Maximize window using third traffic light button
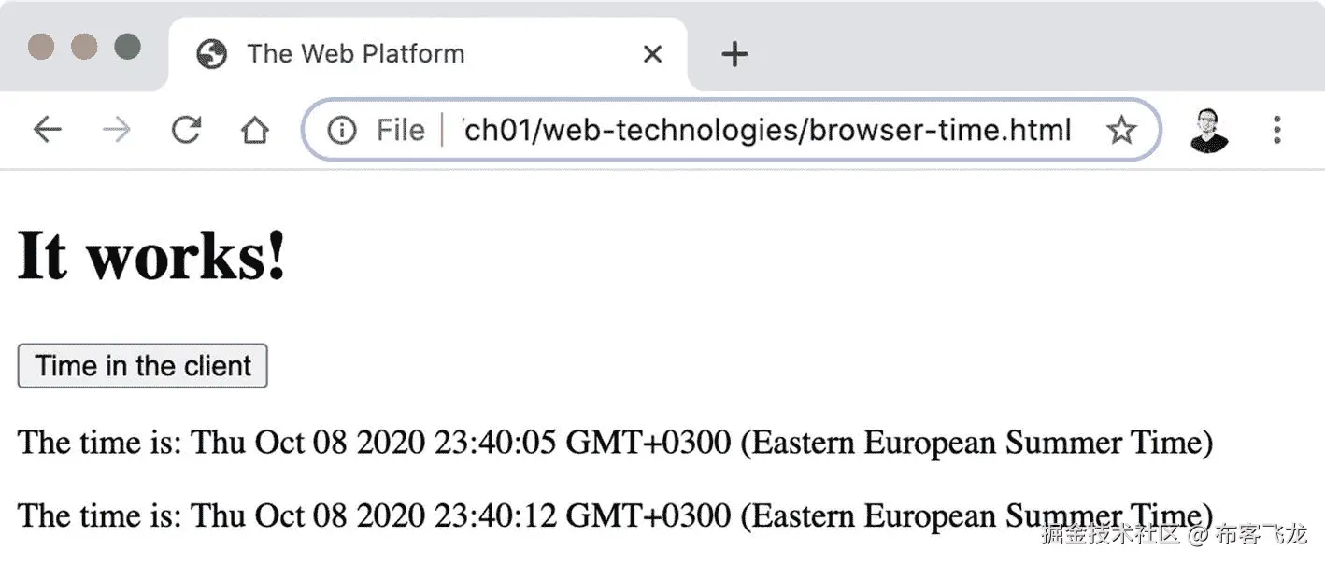Screen dimensions: 1325x564 point(127,46)
